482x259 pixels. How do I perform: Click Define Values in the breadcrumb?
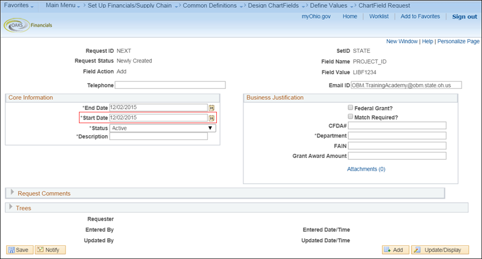328,5
